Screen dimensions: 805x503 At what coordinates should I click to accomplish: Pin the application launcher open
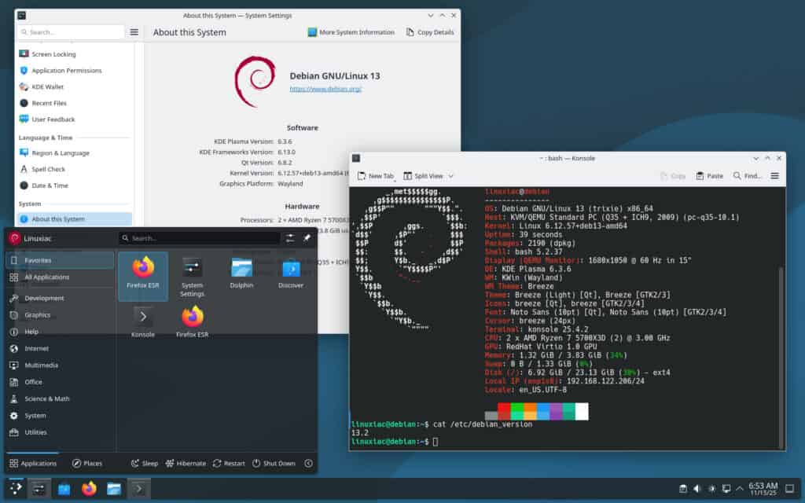point(309,237)
